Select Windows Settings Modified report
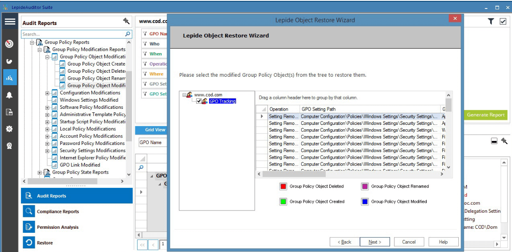 pyautogui.click(x=89, y=100)
